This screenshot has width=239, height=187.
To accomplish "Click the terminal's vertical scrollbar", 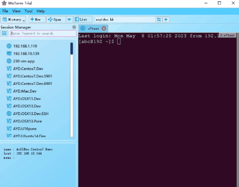I will pyautogui.click(x=238, y=110).
